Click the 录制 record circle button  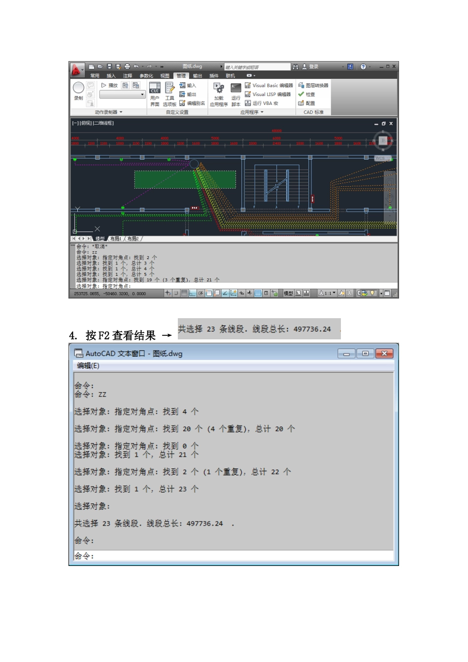78,88
